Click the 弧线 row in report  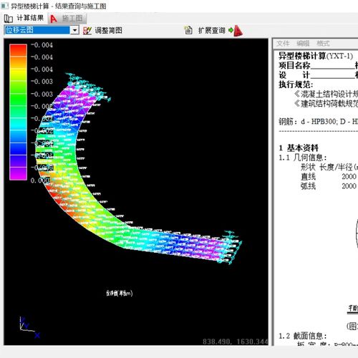pyautogui.click(x=329, y=186)
